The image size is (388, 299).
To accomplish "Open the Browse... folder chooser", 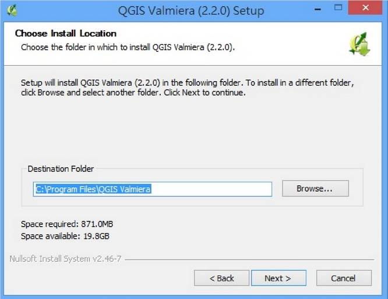I will pos(315,189).
